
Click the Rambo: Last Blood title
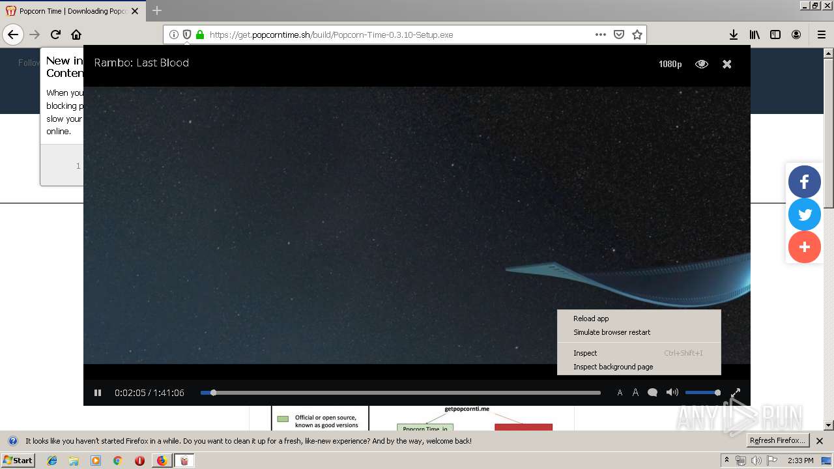[141, 63]
